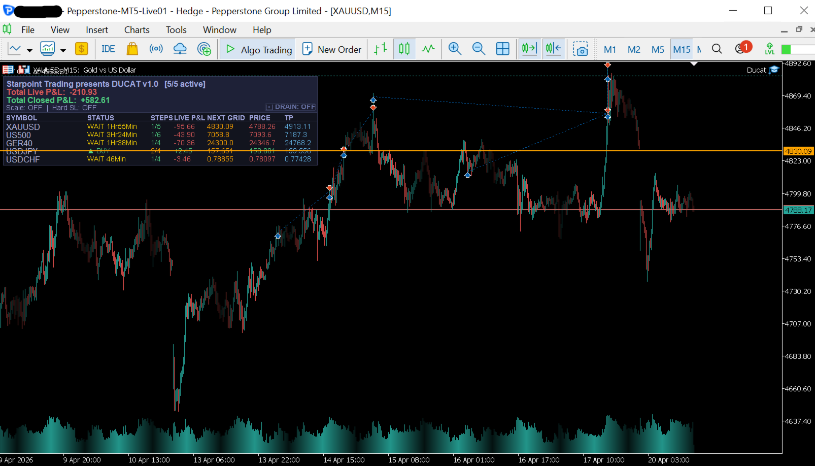Click the radar with plus icon

point(204,49)
